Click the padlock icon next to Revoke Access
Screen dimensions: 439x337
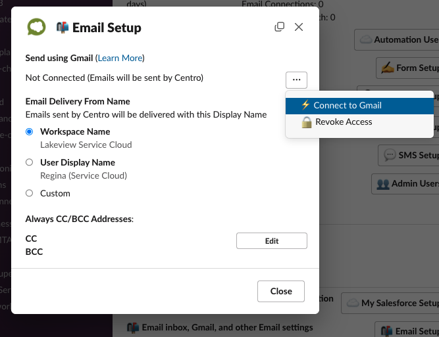click(307, 122)
